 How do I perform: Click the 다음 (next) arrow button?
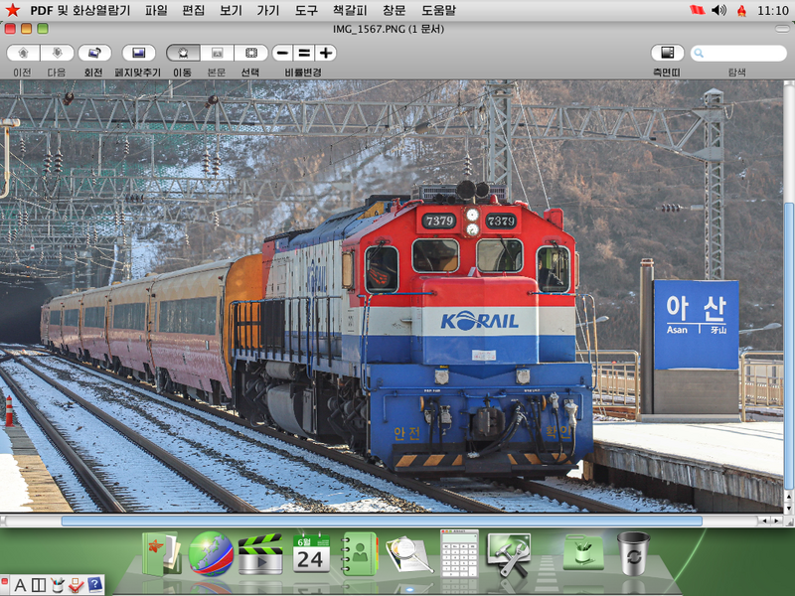(x=57, y=53)
